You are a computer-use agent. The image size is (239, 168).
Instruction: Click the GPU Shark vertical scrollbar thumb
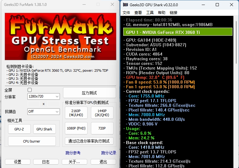pyautogui.click(x=236, y=42)
